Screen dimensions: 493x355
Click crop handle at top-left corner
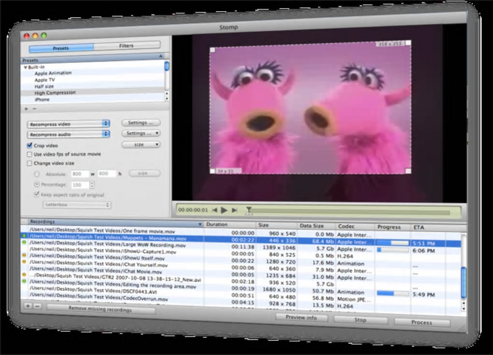[213, 50]
